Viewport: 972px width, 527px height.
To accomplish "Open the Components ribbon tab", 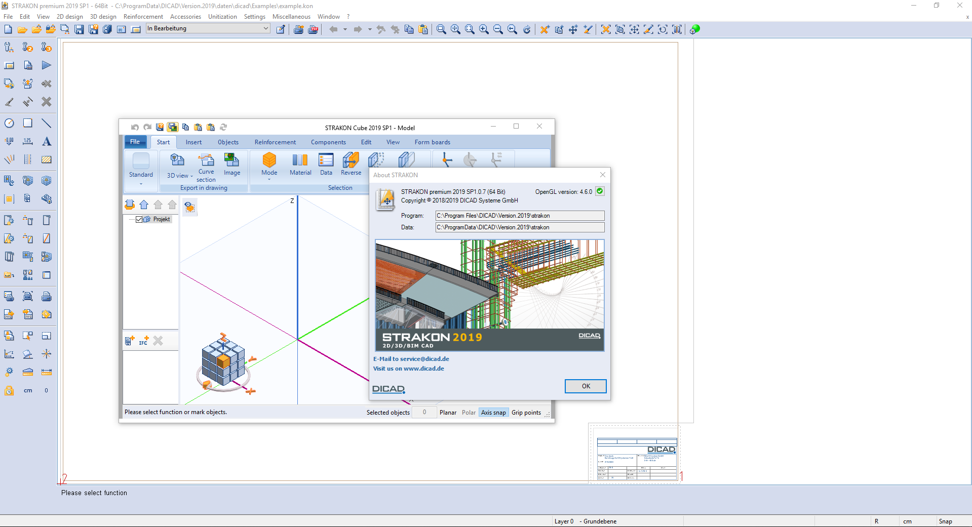I will click(x=328, y=142).
